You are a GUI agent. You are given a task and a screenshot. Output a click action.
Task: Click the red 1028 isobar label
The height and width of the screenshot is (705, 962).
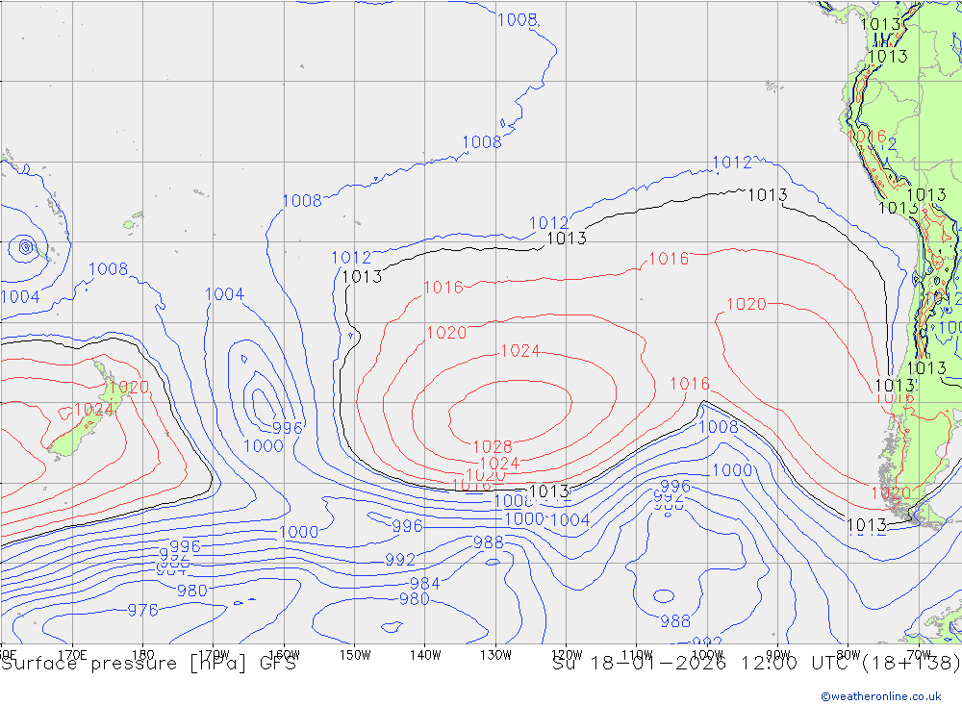pyautogui.click(x=493, y=446)
